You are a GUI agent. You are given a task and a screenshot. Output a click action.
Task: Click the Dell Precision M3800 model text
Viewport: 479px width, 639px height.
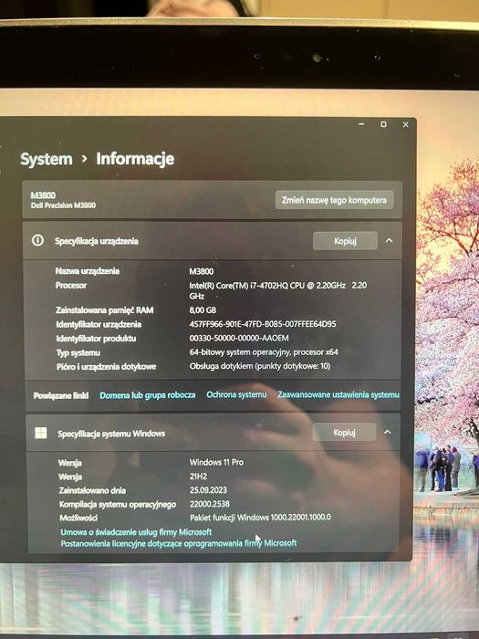tap(63, 205)
